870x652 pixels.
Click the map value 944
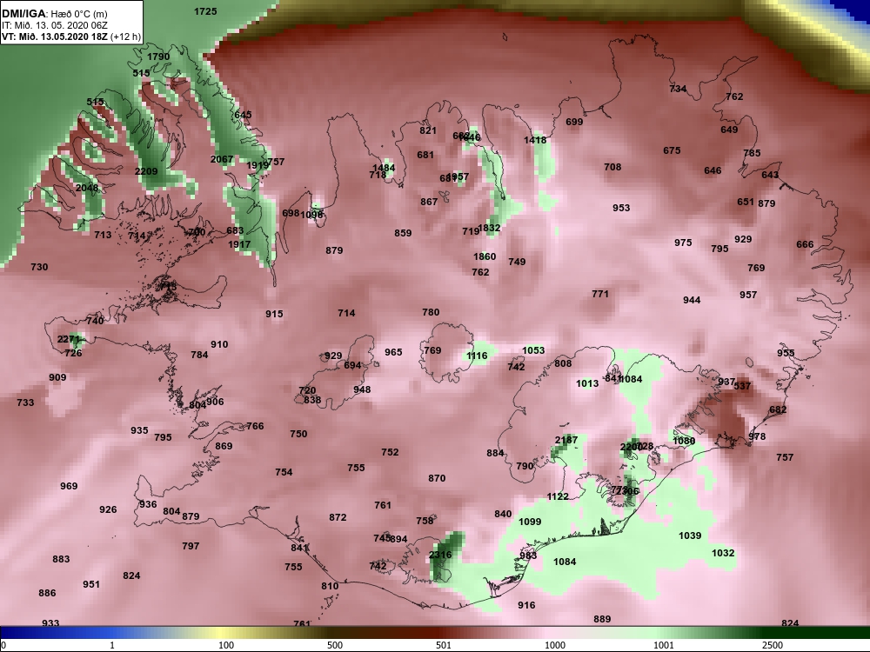pos(692,300)
